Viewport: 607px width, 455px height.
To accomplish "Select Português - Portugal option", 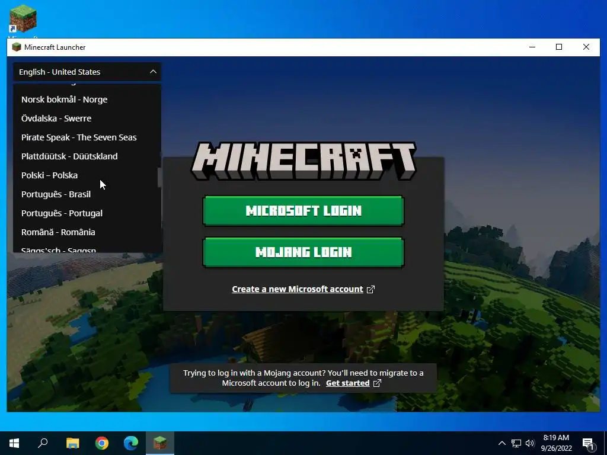I will click(88, 213).
